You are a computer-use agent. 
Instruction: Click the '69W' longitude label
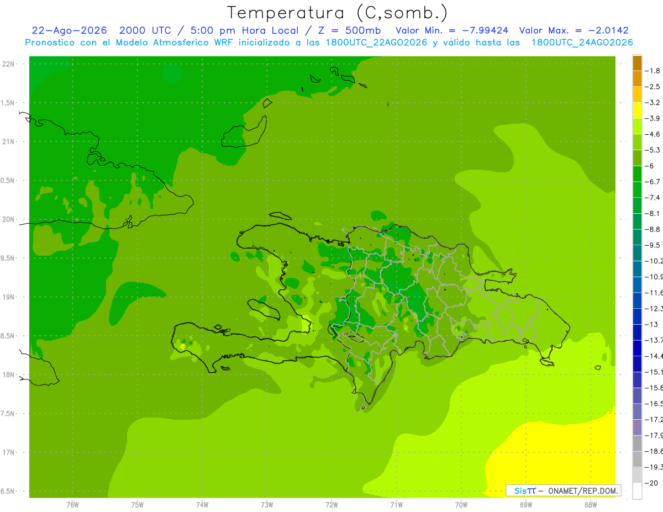point(526,504)
